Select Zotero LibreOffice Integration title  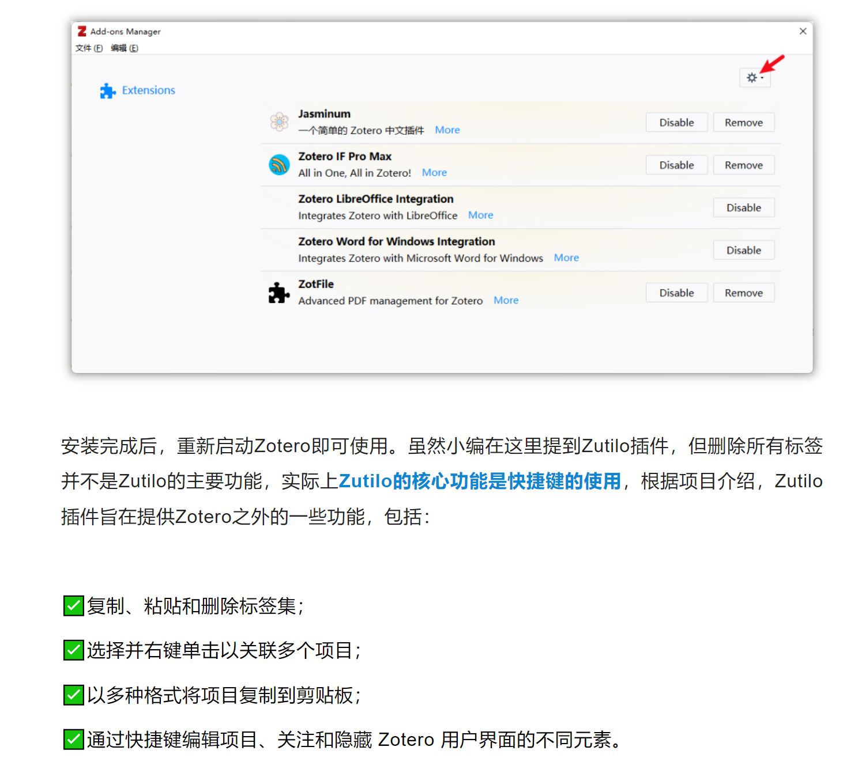coord(376,199)
